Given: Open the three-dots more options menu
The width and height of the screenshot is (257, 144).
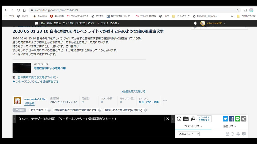Looking at the screenshot, I should 165,101.
